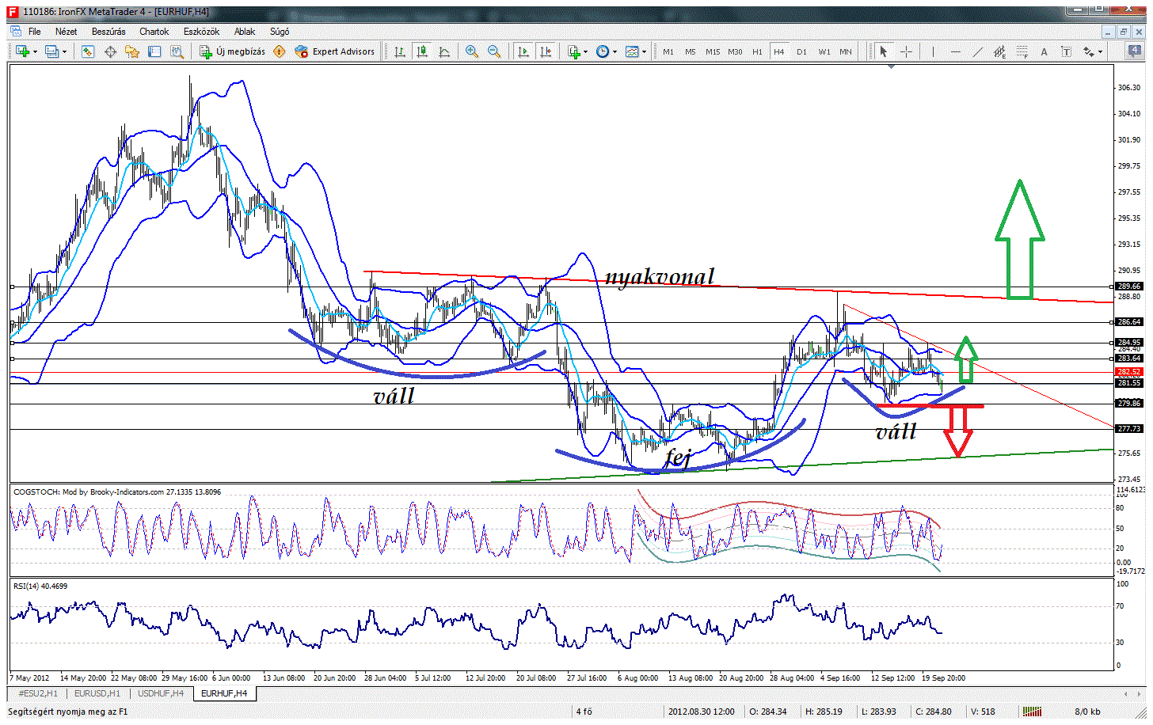Toggle candlestick chart mode
Screen dimensions: 1153x725
point(422,51)
